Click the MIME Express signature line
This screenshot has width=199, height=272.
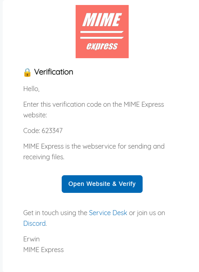click(x=43, y=250)
